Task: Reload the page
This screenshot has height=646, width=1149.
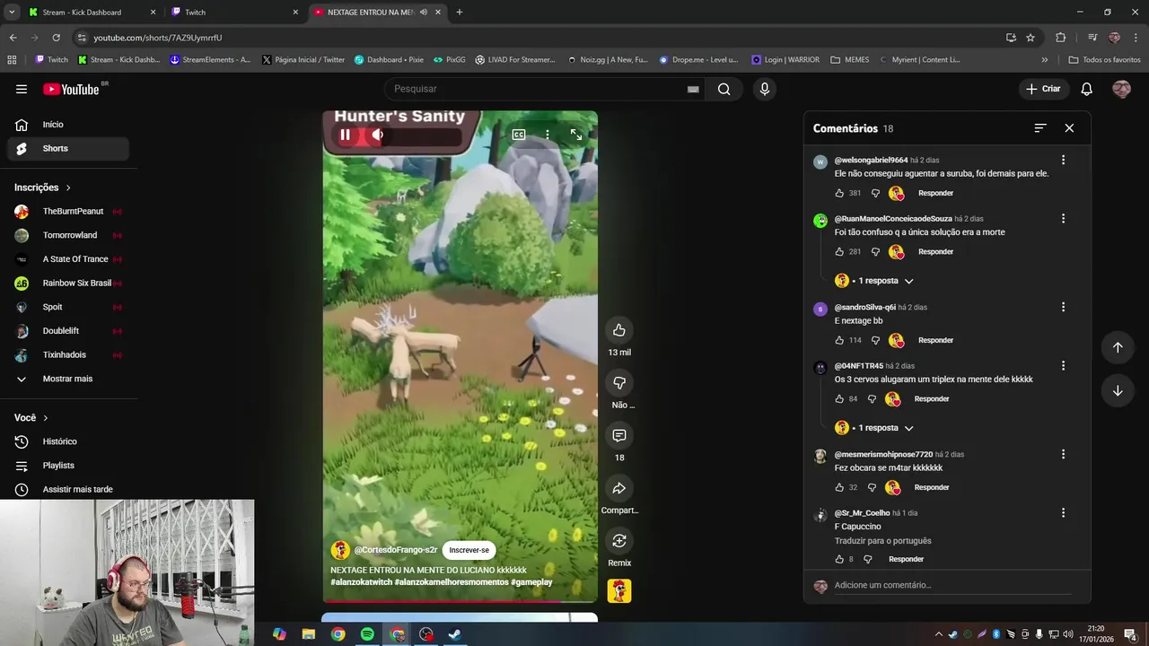Action: [56, 38]
